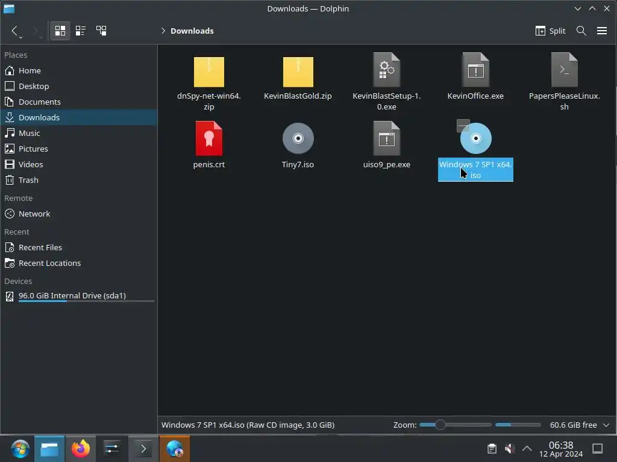Switch to Compact view mode

[x=81, y=31]
